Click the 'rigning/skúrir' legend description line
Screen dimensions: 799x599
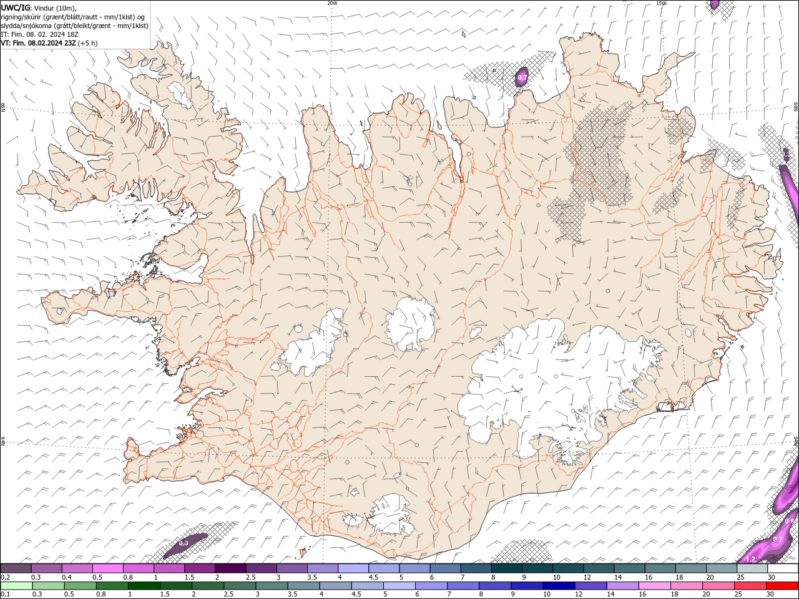tap(73, 17)
